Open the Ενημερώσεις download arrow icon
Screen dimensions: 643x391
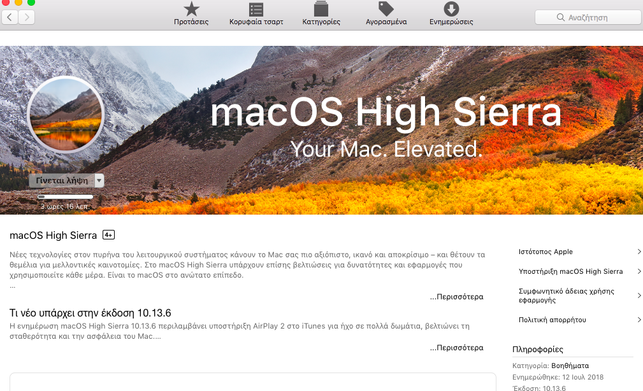coord(451,9)
